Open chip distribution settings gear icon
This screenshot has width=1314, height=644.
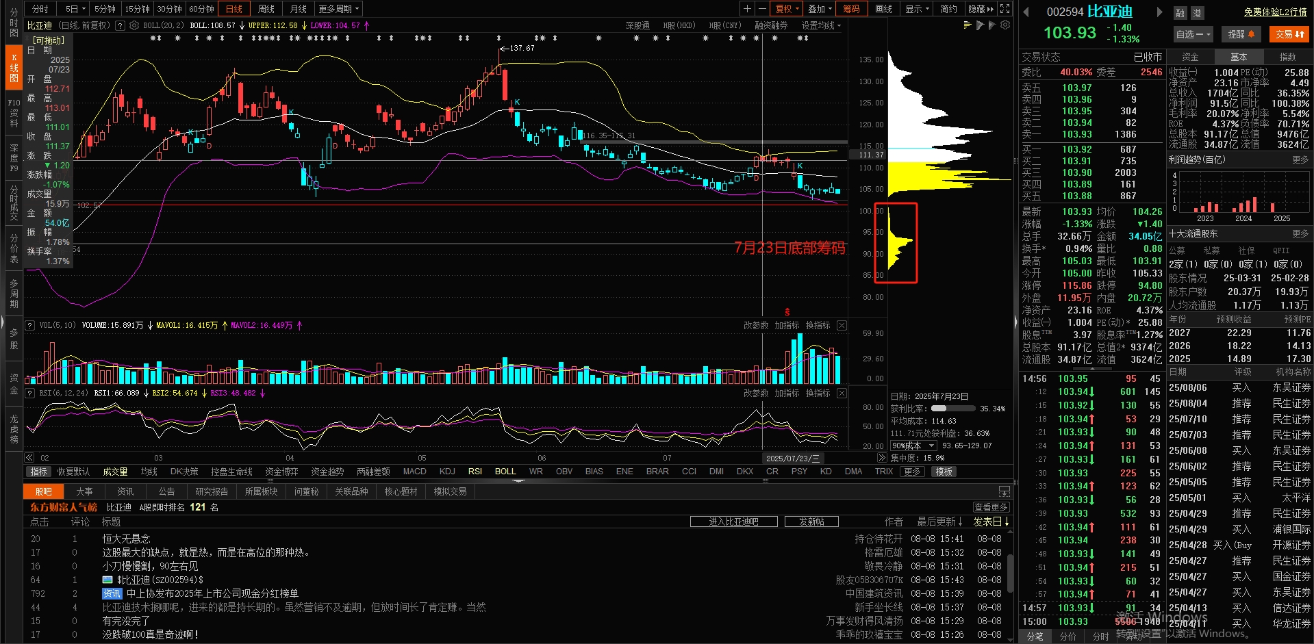pos(1005,25)
